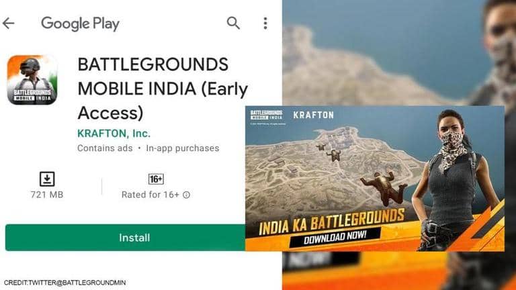Viewport: 516px width, 290px height.
Task: Tap the Download Now banner button
Action: pyautogui.click(x=335, y=237)
